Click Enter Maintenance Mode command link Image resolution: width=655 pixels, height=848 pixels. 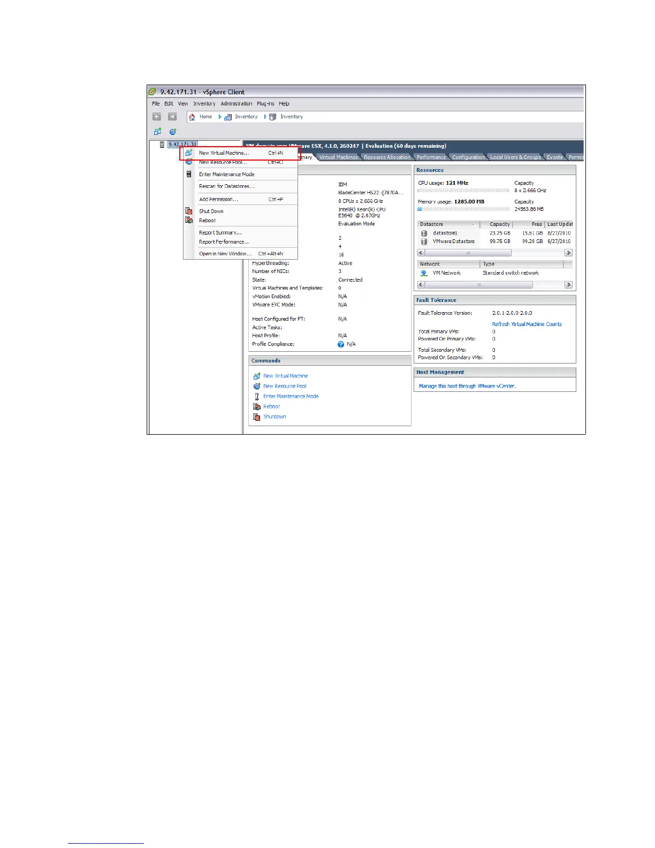(291, 396)
